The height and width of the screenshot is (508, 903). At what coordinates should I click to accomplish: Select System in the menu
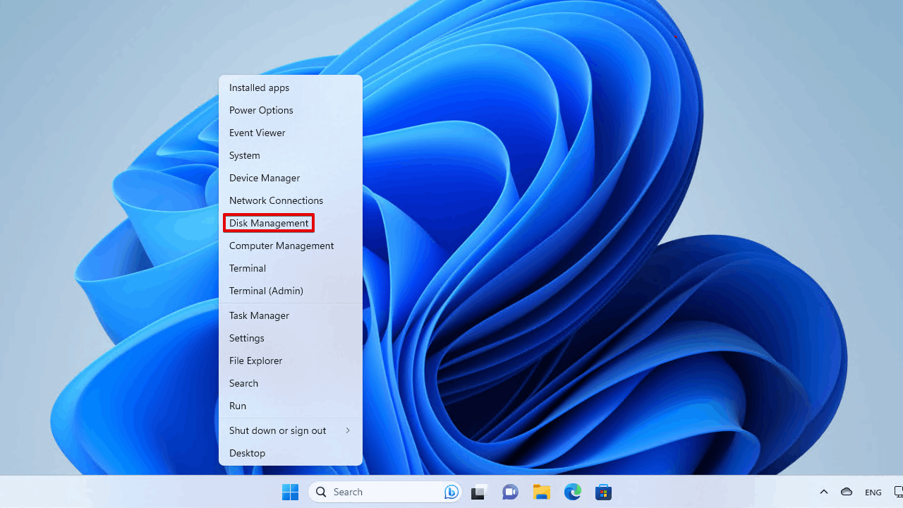coord(291,155)
